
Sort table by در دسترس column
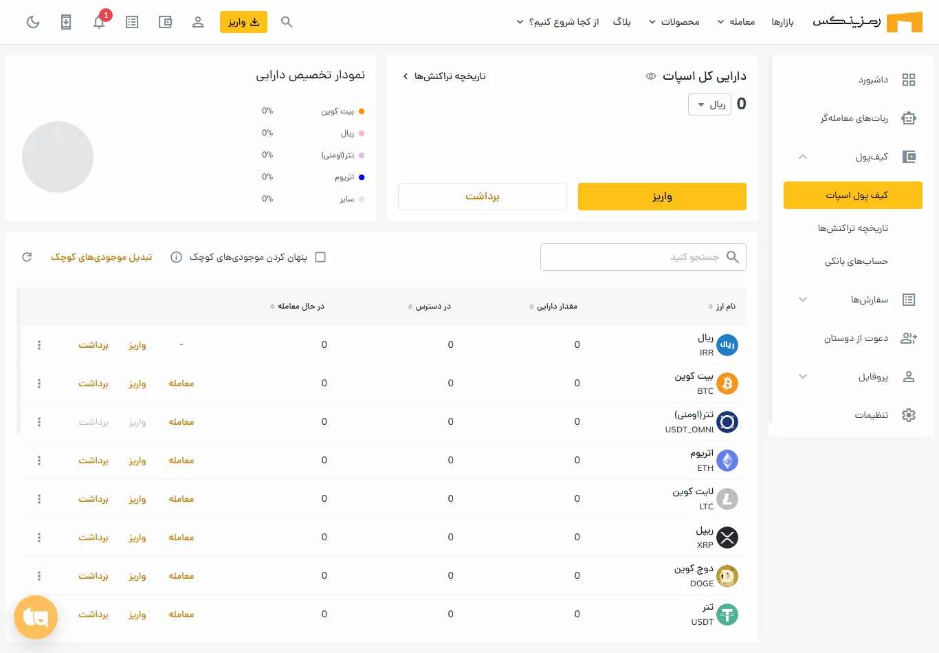click(x=430, y=307)
